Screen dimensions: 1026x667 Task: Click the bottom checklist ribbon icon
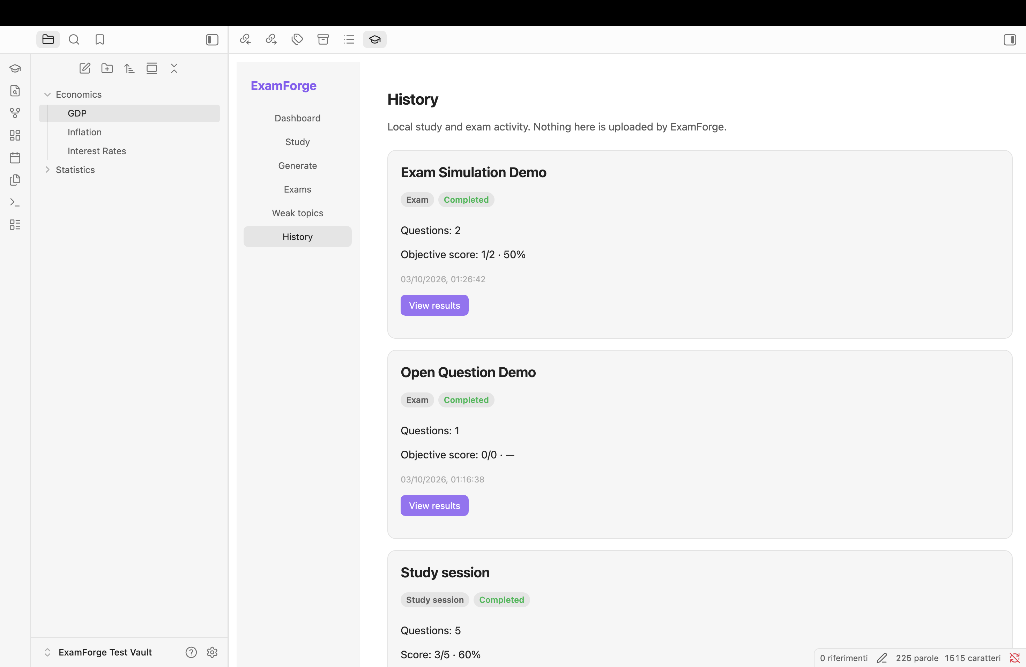tap(15, 225)
